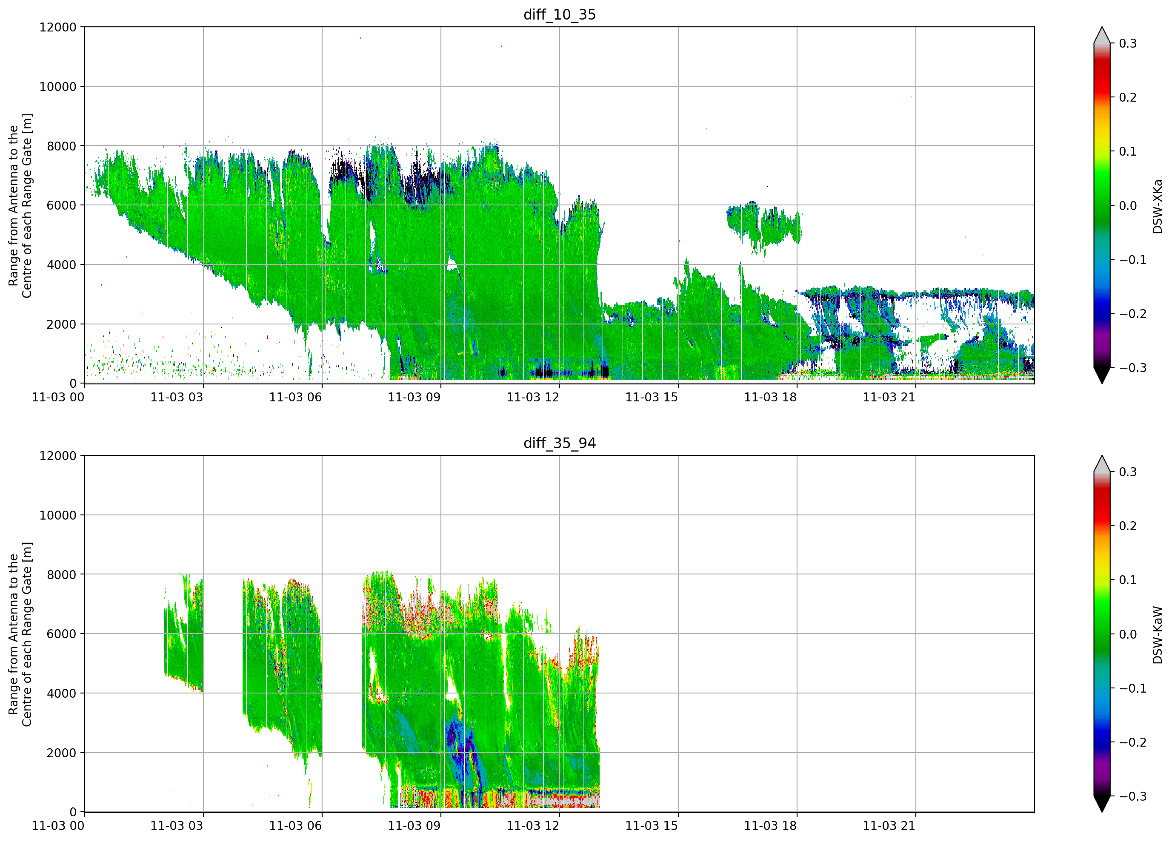Screen dimensions: 1172x841
Task: Click the y-axis range label of diff_35_94 plot
Action: [x=20, y=634]
